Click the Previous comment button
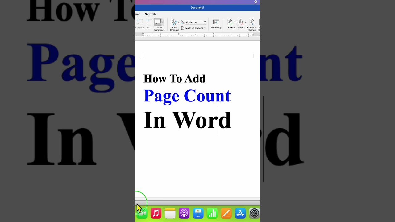395x222 pixels. (x=140, y=24)
